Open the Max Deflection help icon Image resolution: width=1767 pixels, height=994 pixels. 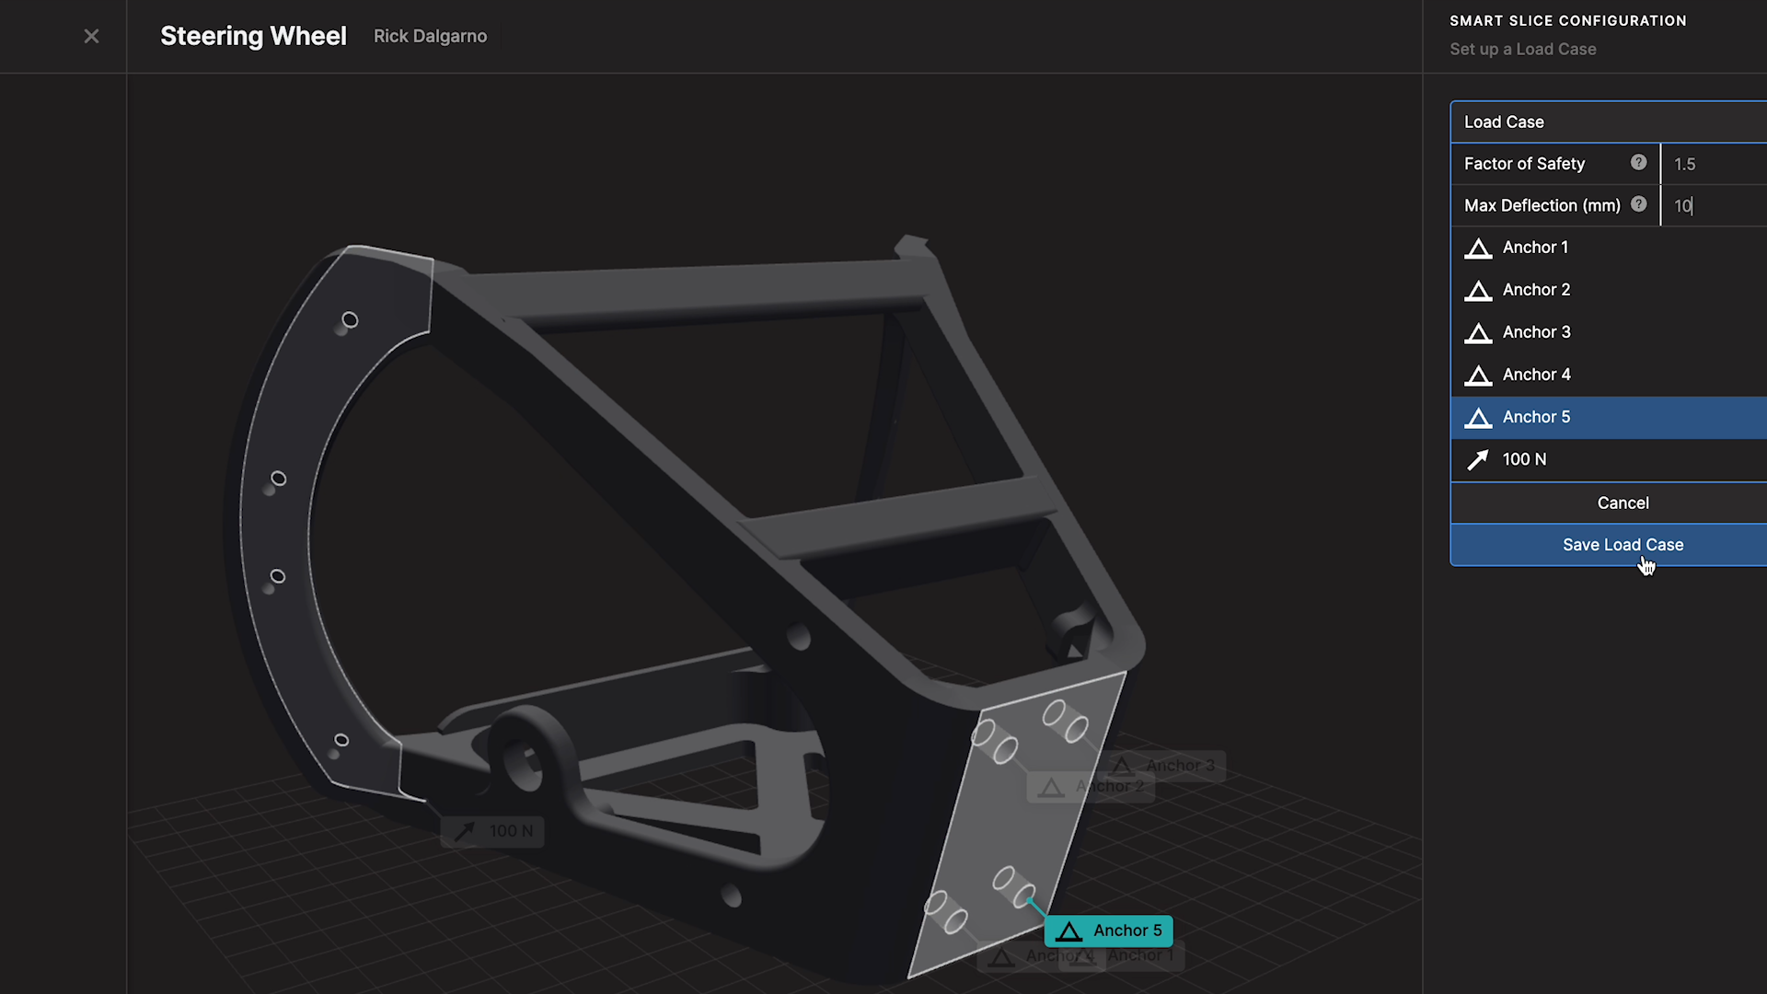coord(1639,204)
